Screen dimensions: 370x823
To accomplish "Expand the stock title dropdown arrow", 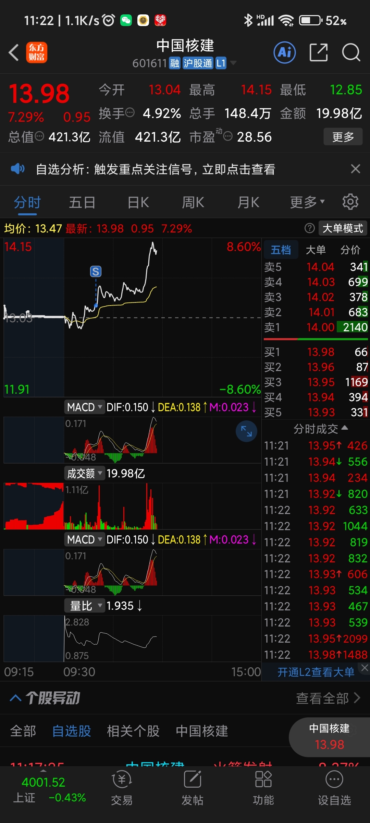I will [233, 63].
